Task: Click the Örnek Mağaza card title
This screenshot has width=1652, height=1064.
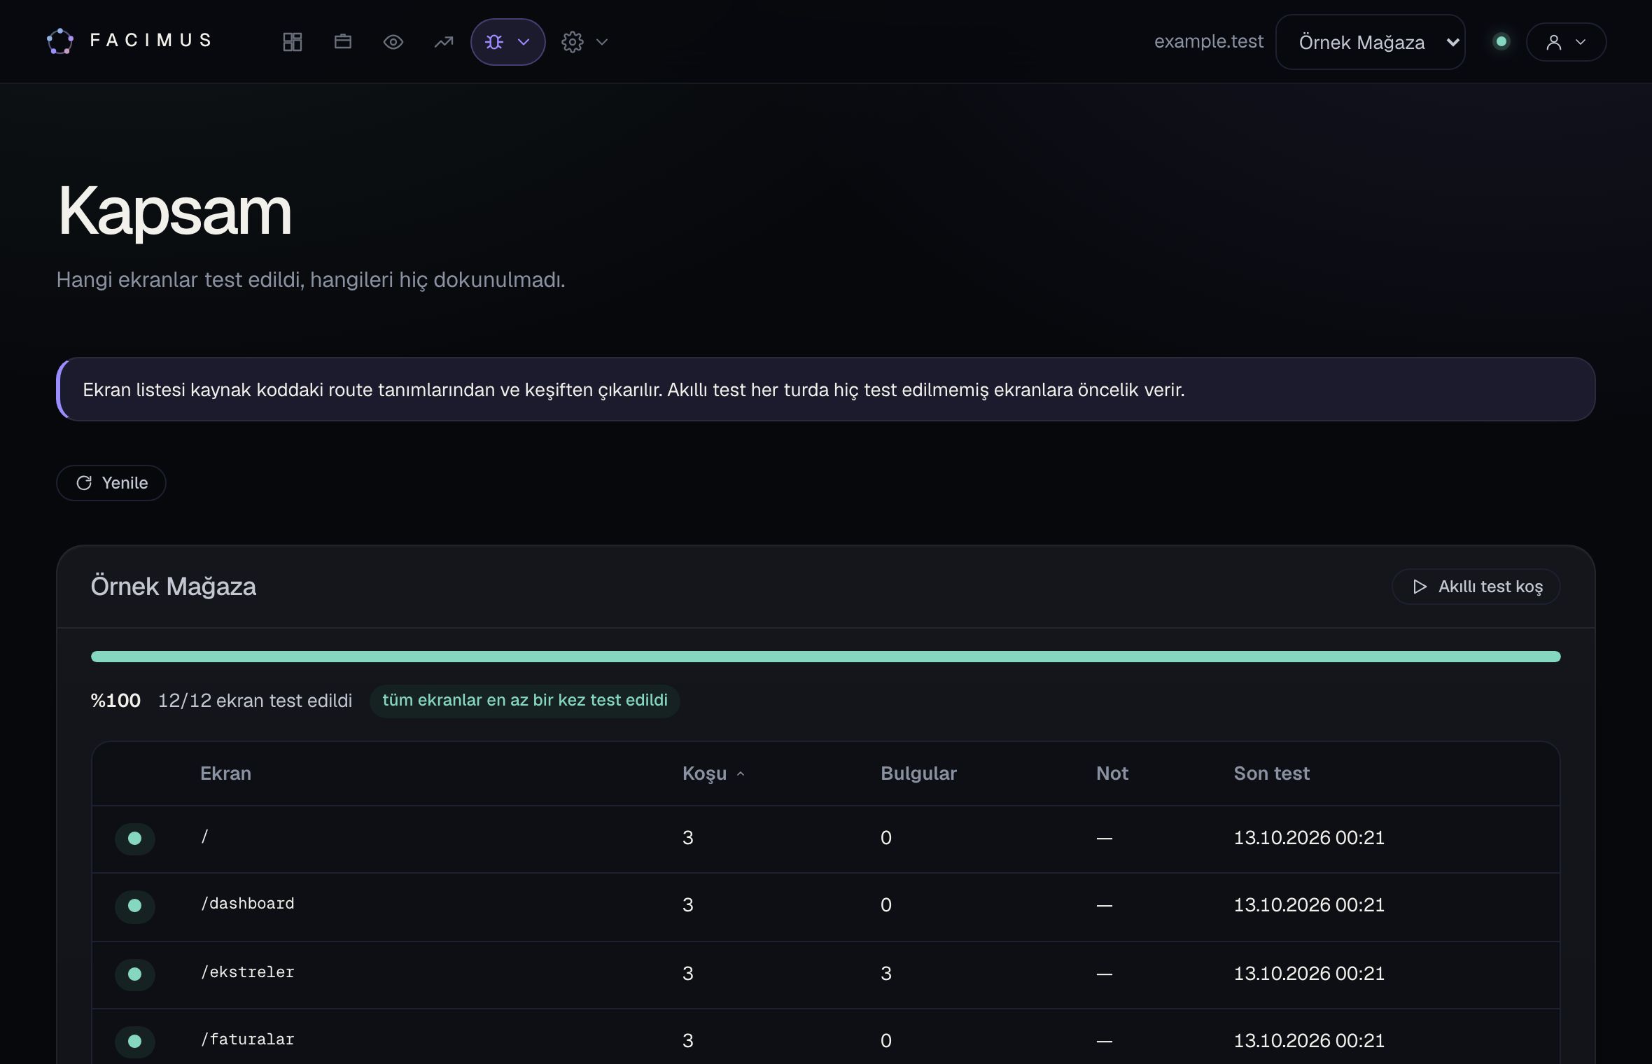Action: pyautogui.click(x=174, y=587)
